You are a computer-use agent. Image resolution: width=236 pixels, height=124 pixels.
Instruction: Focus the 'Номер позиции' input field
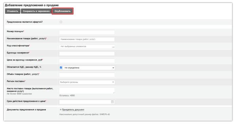87,32
